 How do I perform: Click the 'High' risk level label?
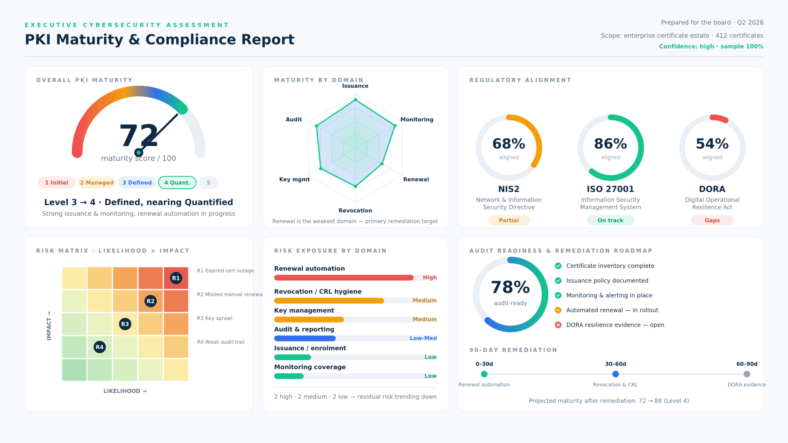(430, 277)
